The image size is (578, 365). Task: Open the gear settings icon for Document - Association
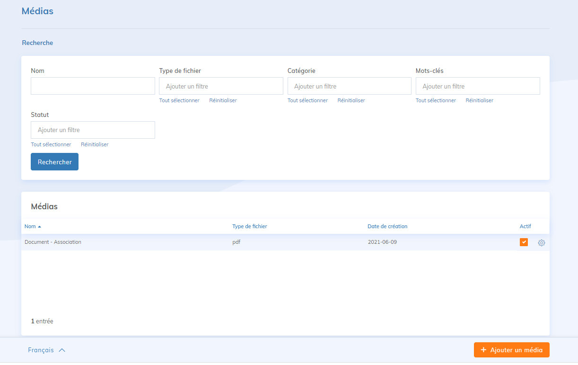coord(542,243)
